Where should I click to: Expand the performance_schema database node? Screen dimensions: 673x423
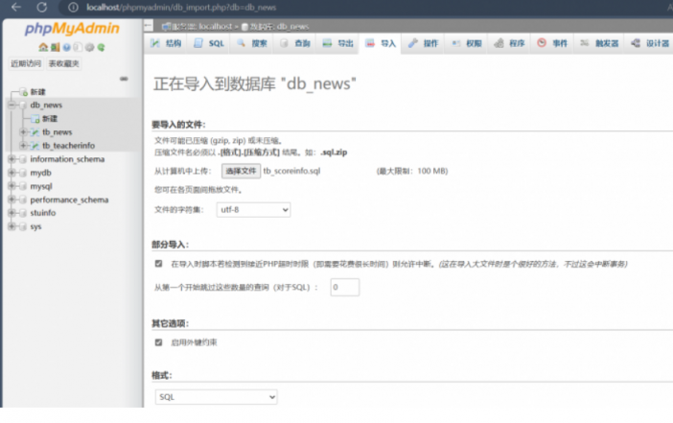(x=12, y=200)
